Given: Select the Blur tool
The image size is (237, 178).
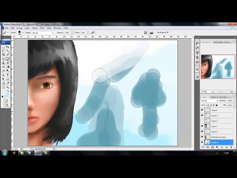Looking at the screenshot, I should [x=3, y=70].
